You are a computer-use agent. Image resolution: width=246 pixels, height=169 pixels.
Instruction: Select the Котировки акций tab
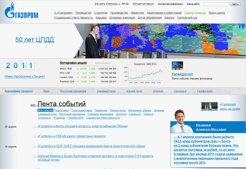click(x=73, y=63)
